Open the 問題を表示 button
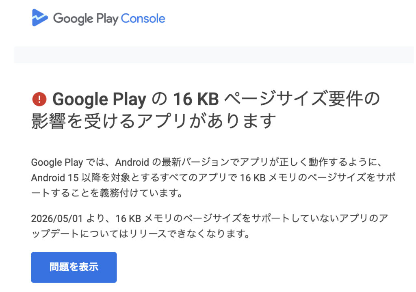The image size is (416, 292). click(x=74, y=267)
